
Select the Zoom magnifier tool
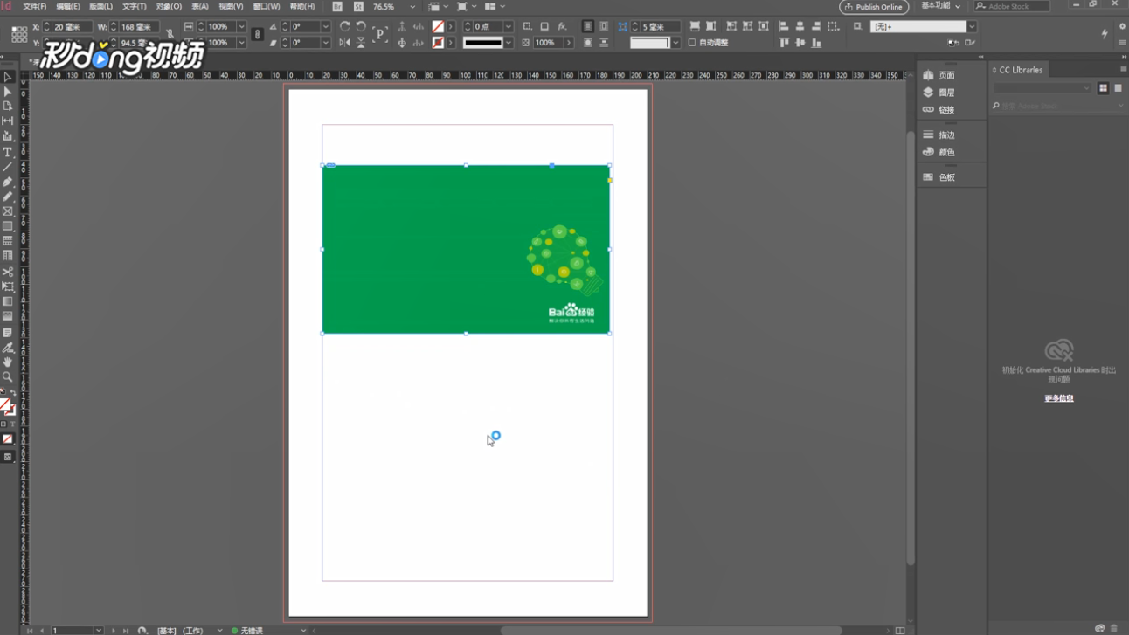(x=8, y=376)
